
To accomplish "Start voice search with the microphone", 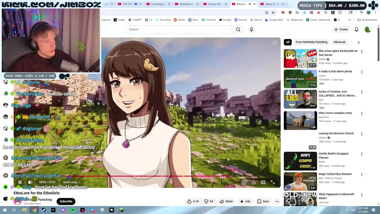I will tap(251, 29).
